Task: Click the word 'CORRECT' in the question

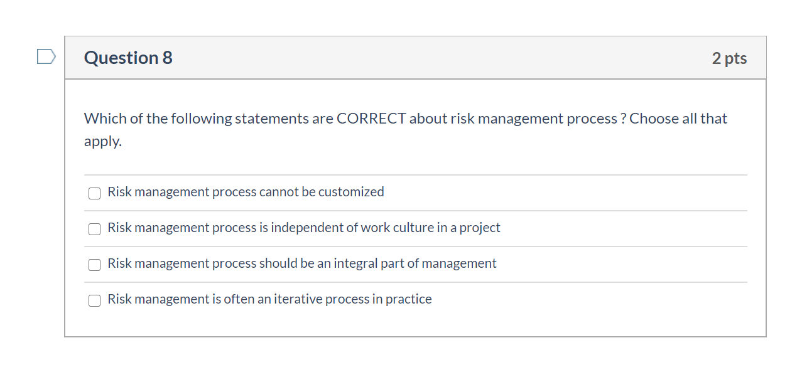Action: [x=371, y=119]
